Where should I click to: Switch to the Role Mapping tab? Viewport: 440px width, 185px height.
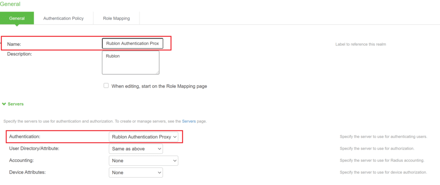coord(116,18)
